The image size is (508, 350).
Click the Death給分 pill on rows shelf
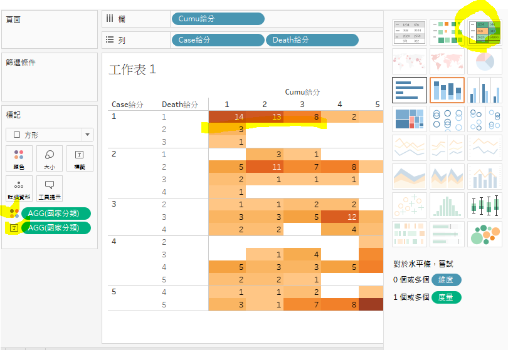pos(312,40)
